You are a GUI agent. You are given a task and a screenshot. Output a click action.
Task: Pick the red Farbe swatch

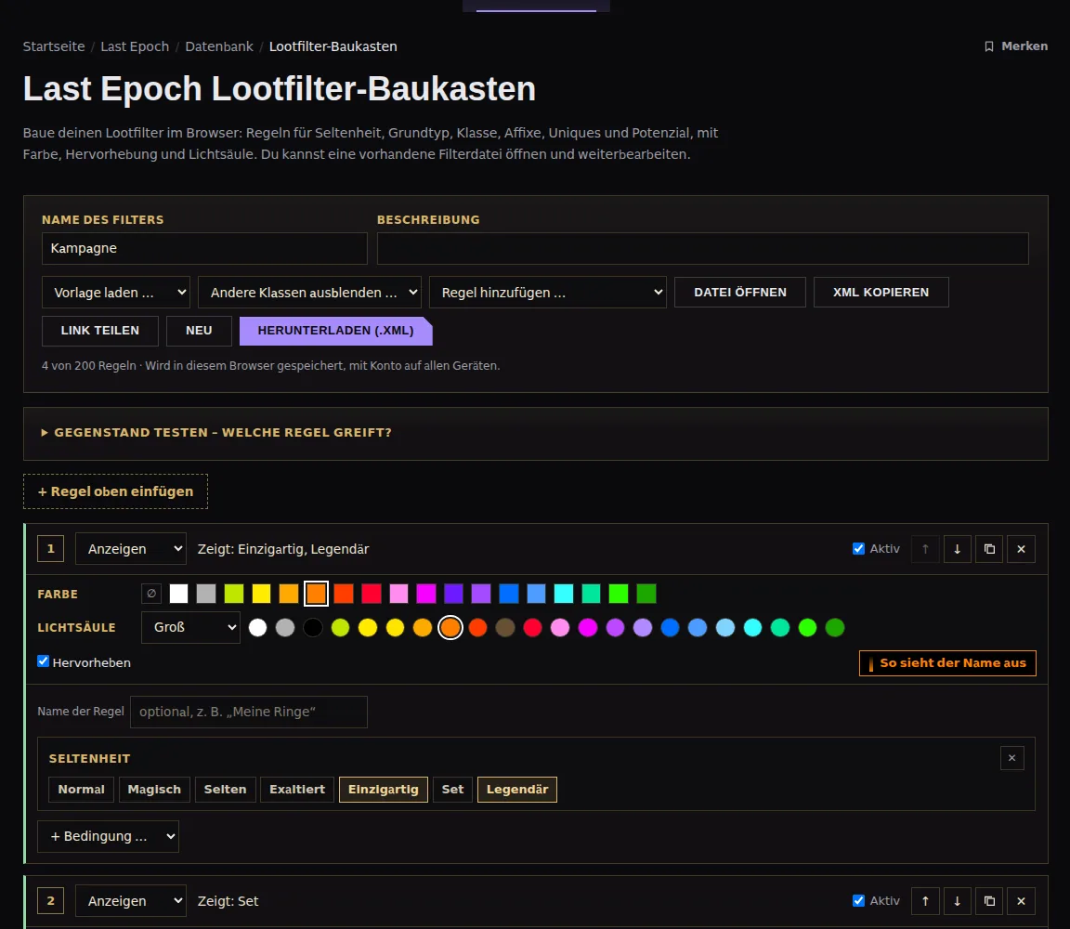tap(372, 594)
